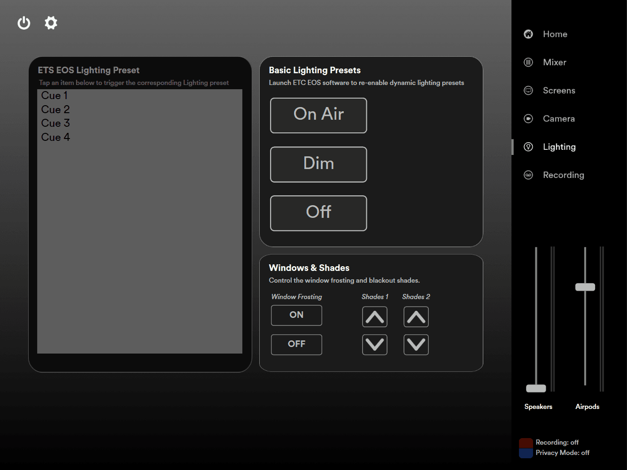This screenshot has width=627, height=470.
Task: Select the Lighting page label
Action: pos(559,147)
